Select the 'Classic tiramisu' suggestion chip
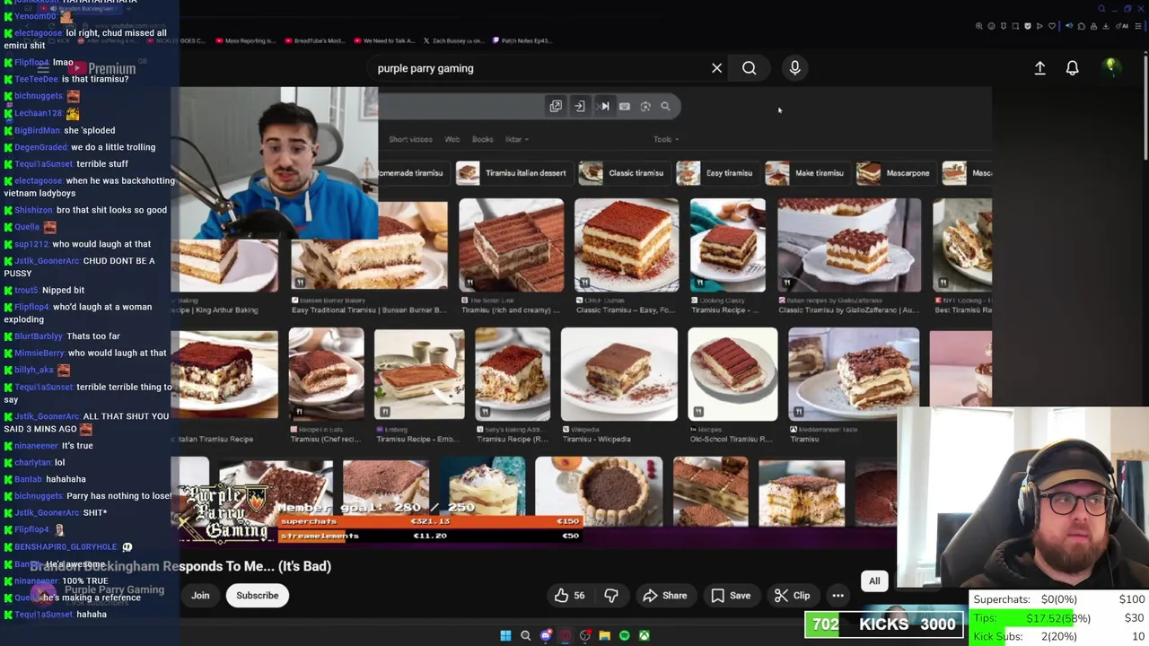Image resolution: width=1149 pixels, height=646 pixels. coord(623,173)
